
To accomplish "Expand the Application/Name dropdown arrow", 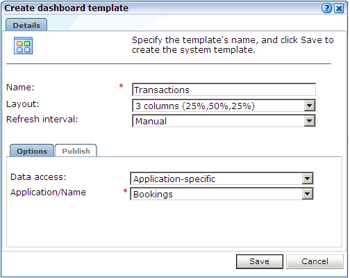I will (x=308, y=194).
